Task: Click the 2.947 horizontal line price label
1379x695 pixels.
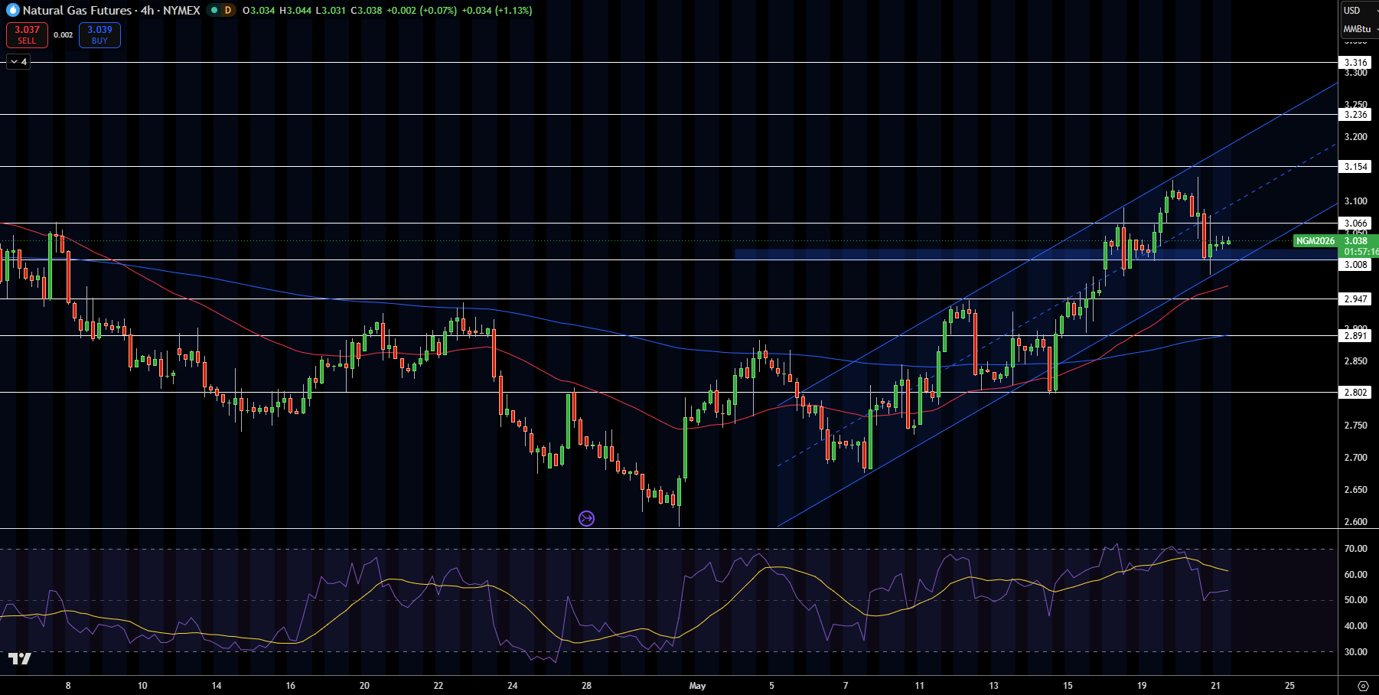Action: coord(1356,299)
